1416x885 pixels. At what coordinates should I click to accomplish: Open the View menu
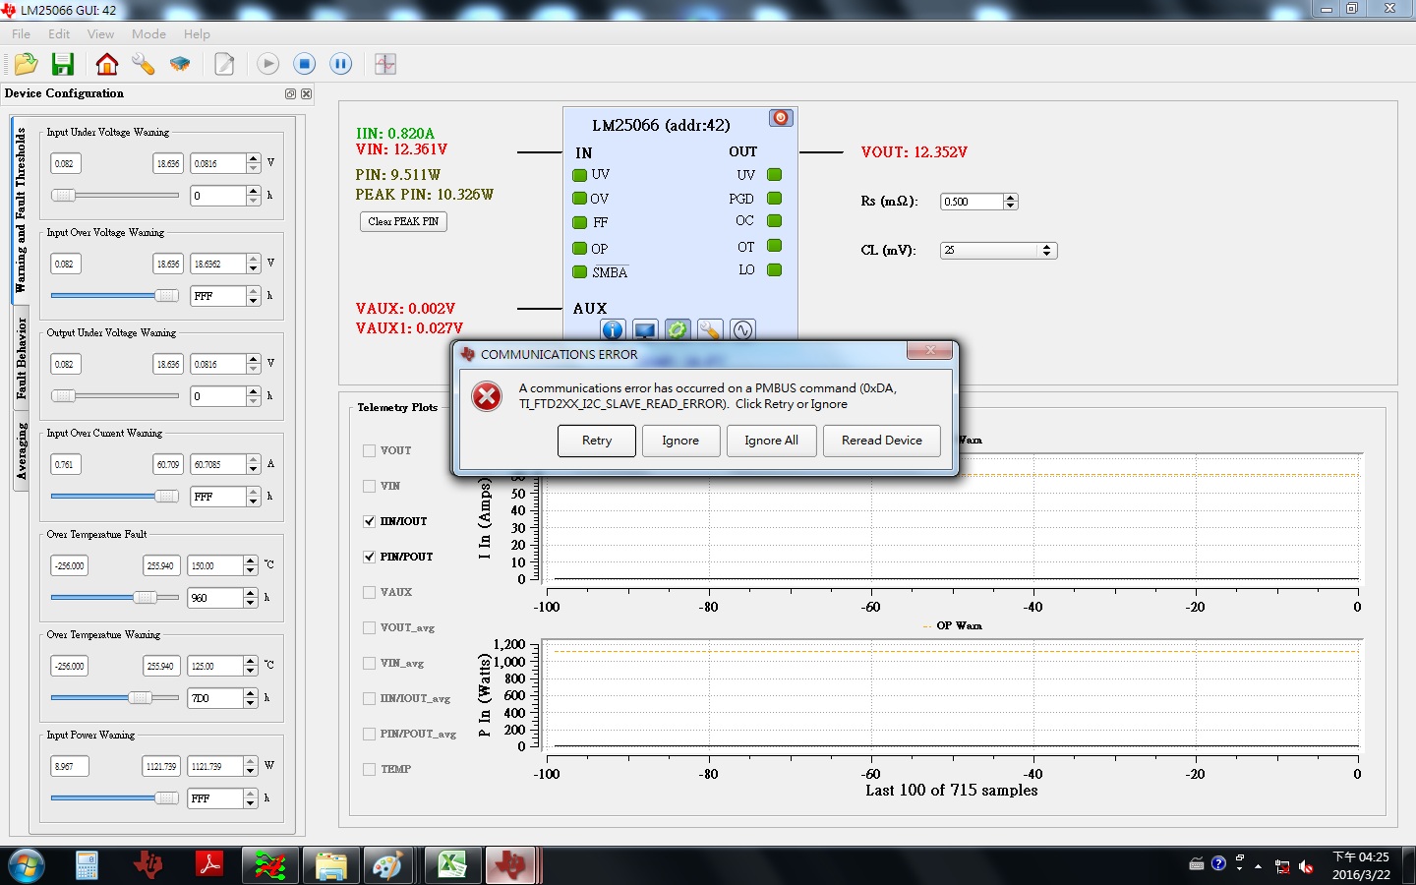(x=100, y=33)
